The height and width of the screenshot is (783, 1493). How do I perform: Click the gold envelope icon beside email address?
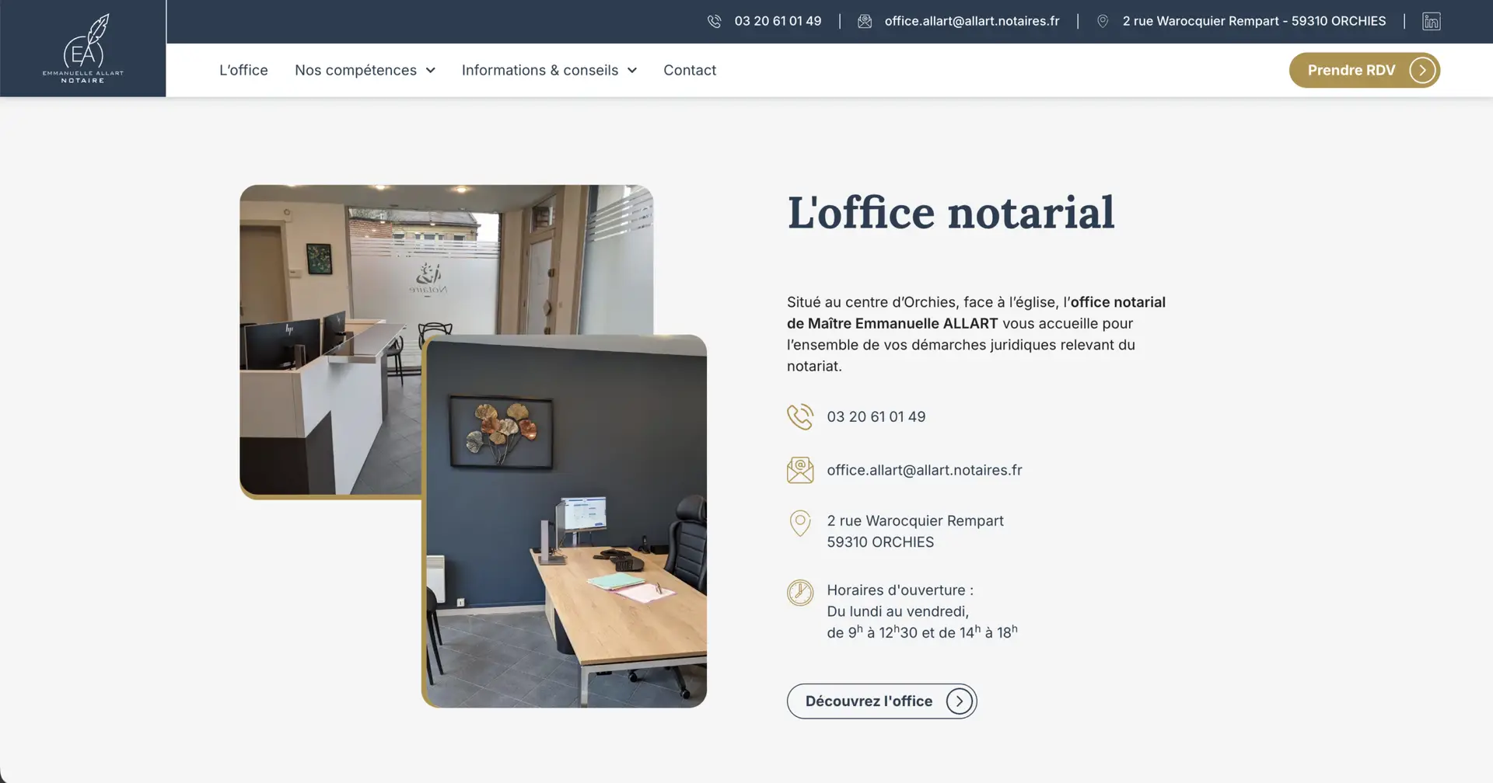[x=800, y=470]
